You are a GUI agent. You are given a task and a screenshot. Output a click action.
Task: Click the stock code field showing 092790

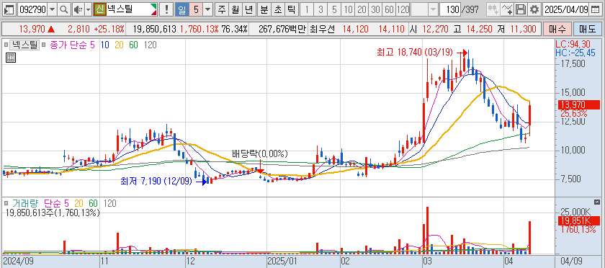tap(33, 9)
